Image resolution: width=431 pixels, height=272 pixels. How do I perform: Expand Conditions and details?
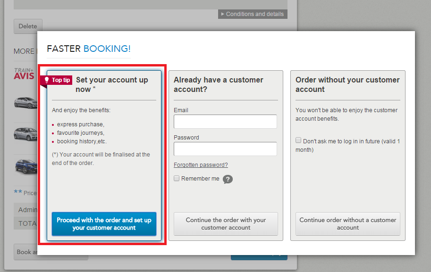[x=253, y=14]
